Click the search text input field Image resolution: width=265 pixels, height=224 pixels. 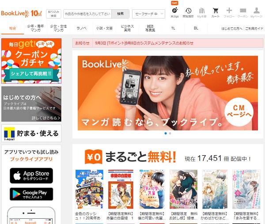tap(87, 14)
